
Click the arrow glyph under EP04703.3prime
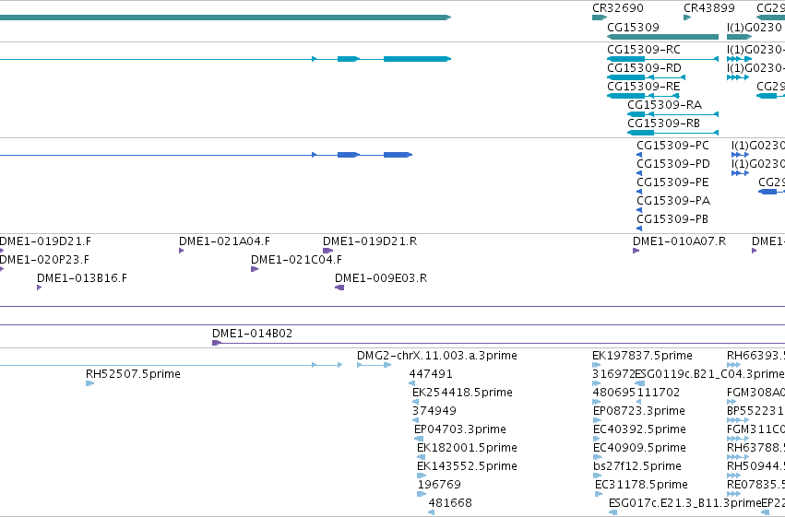(419, 439)
